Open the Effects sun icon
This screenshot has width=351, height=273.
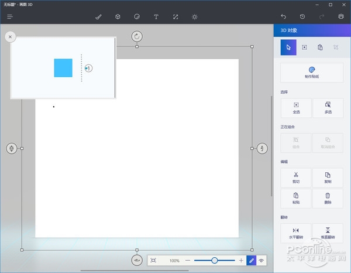(x=195, y=17)
